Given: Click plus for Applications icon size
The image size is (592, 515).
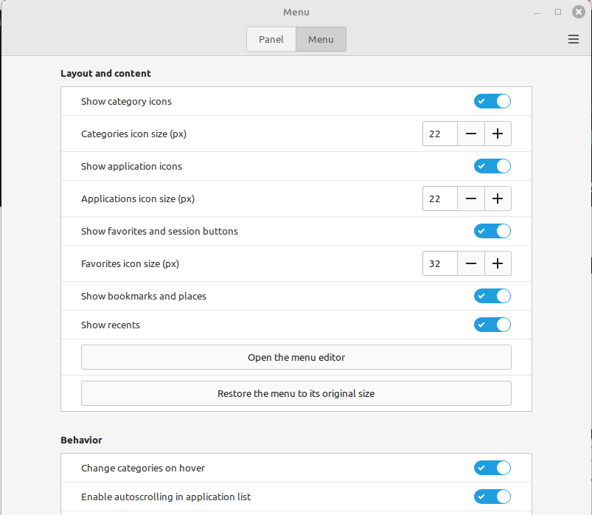Looking at the screenshot, I should pyautogui.click(x=498, y=199).
